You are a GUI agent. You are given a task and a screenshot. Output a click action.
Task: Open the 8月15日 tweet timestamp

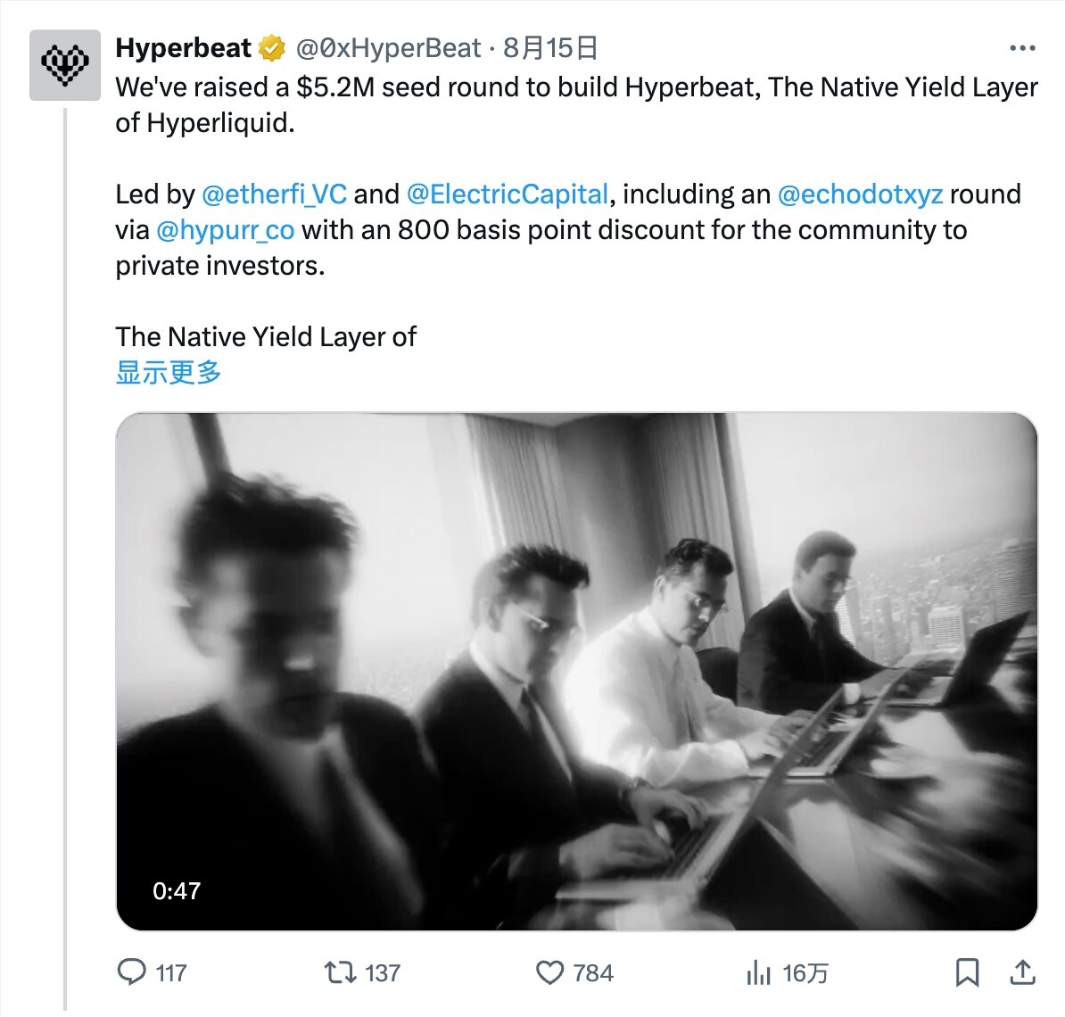550,48
